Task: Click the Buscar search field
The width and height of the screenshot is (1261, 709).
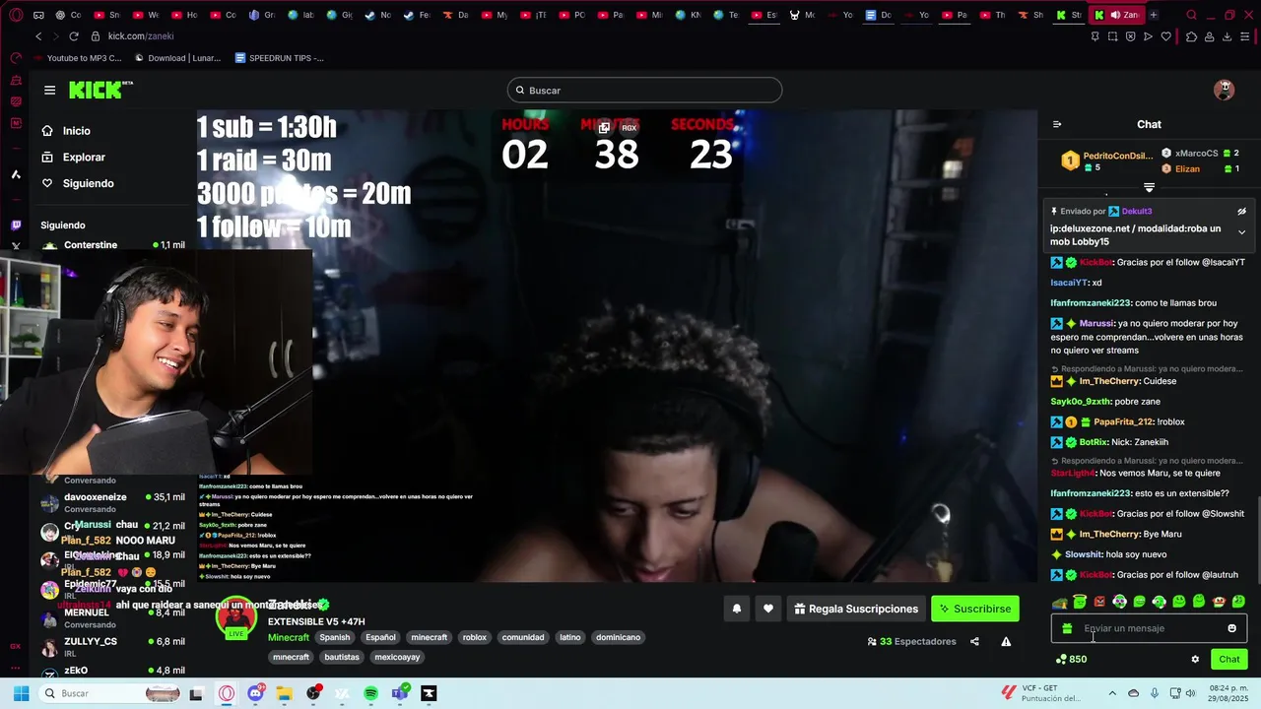Action: [644, 91]
